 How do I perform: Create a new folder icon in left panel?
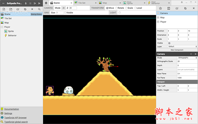[11, 9]
